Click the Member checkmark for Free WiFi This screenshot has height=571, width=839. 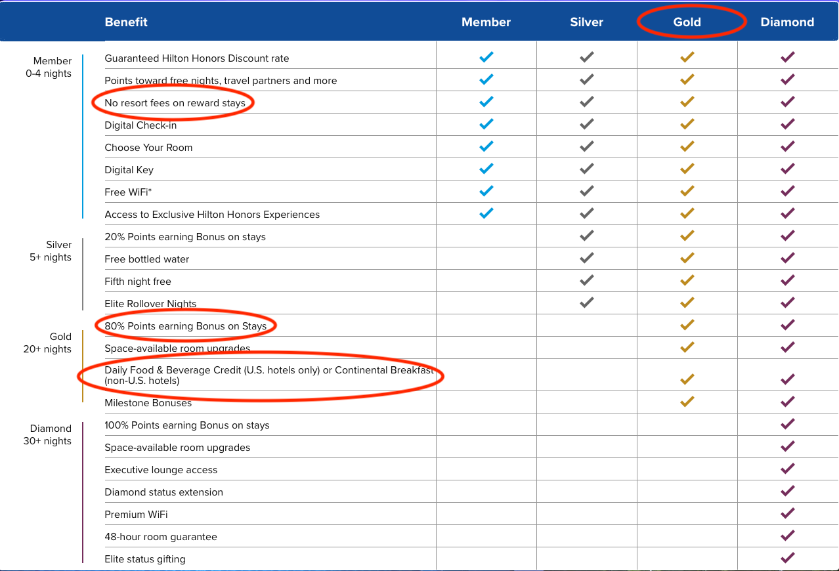click(x=486, y=191)
